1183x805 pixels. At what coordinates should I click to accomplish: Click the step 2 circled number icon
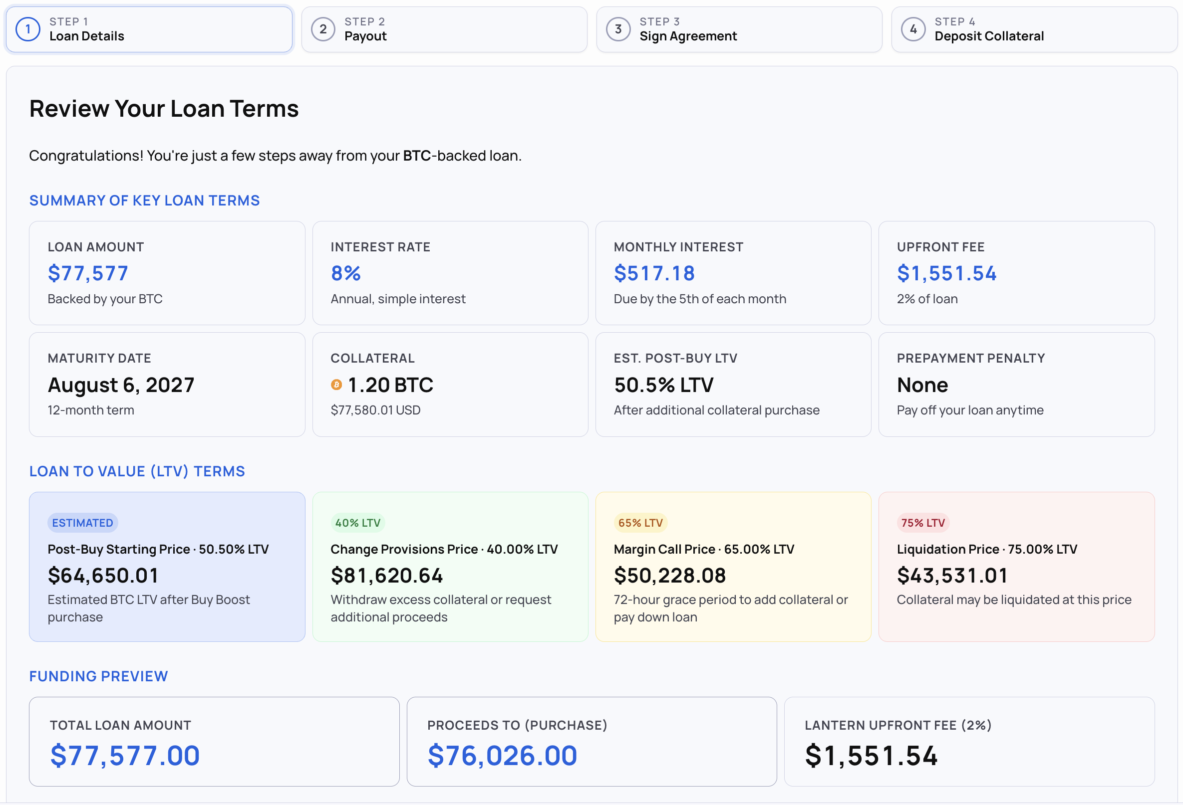323,29
